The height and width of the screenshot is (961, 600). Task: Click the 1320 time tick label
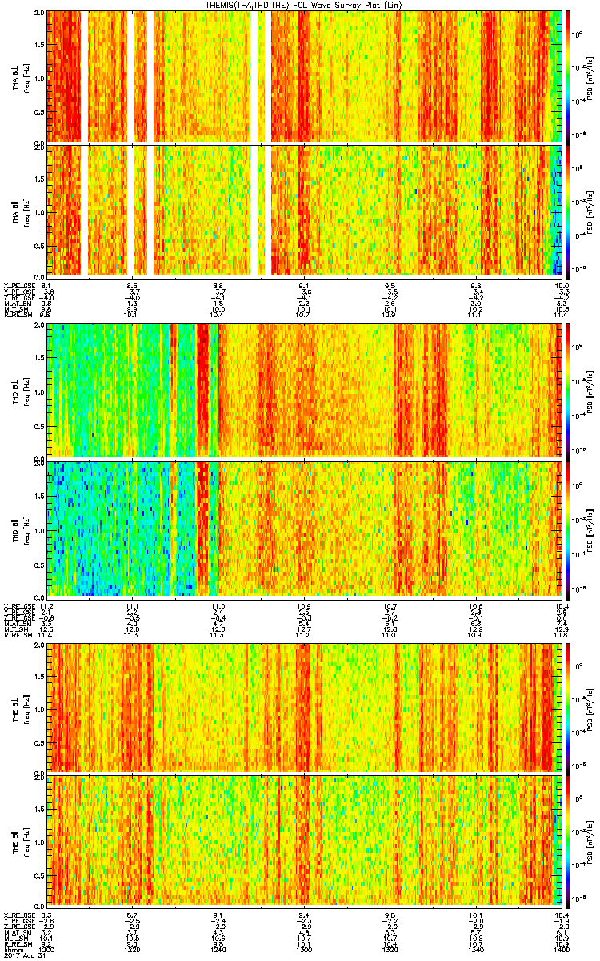(x=390, y=951)
